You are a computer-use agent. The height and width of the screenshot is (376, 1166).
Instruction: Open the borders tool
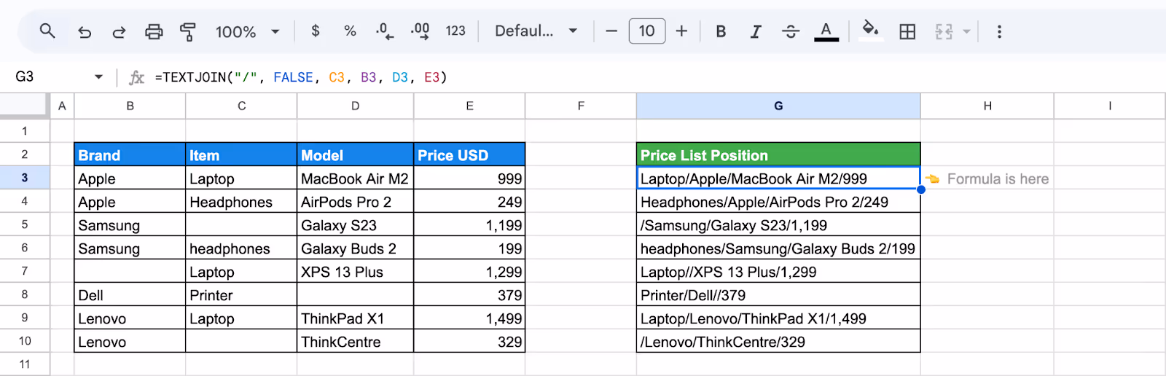(907, 31)
